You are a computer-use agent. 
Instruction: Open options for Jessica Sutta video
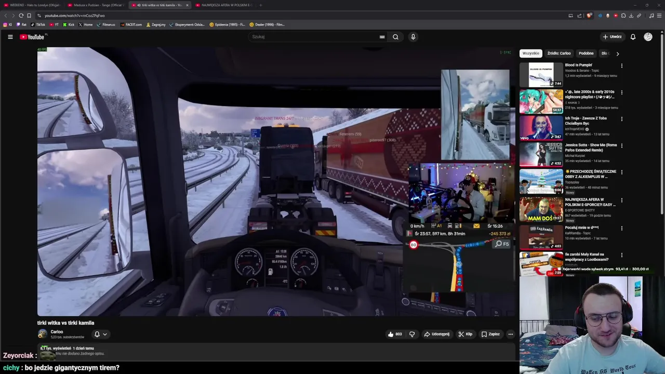click(621, 146)
